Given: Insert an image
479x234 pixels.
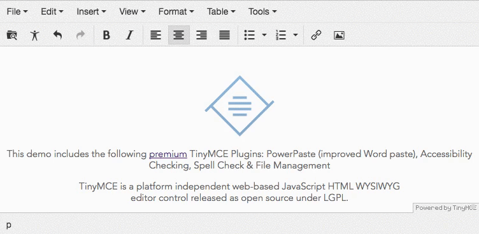Looking at the screenshot, I should pyautogui.click(x=339, y=36).
